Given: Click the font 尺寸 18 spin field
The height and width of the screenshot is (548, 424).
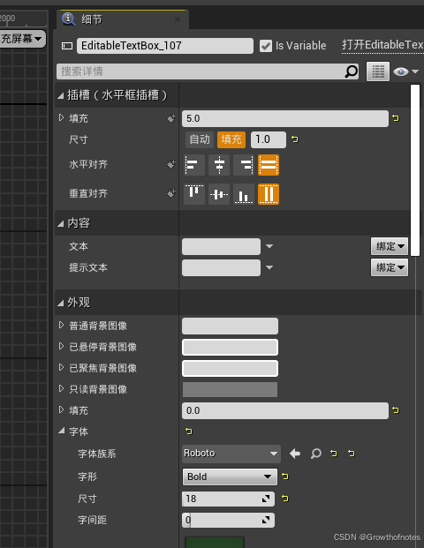Looking at the screenshot, I should click(228, 499).
